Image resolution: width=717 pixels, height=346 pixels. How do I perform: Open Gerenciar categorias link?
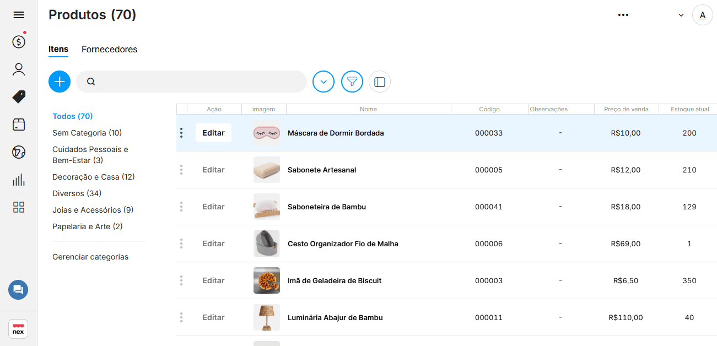[90, 257]
